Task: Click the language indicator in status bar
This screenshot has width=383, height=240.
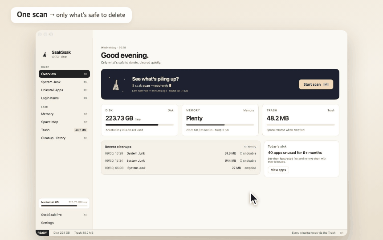Action: [342, 233]
